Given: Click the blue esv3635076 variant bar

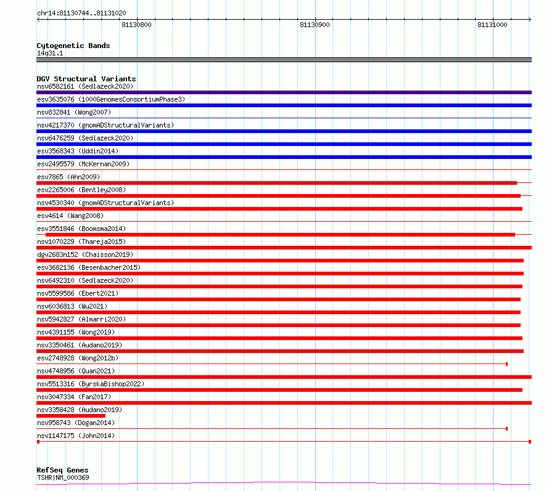Looking at the screenshot, I should point(284,105).
